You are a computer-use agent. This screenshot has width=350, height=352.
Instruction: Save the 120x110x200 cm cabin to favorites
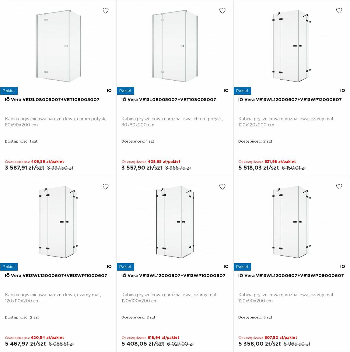tap(106, 187)
